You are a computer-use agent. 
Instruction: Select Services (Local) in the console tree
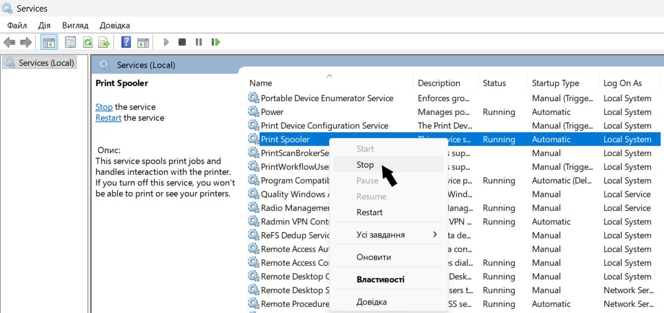(x=46, y=62)
